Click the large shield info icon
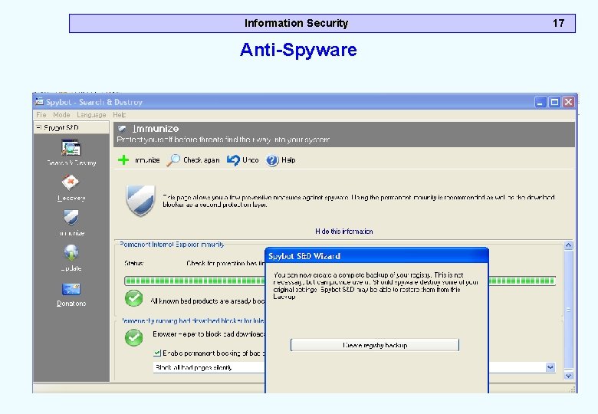The height and width of the screenshot is (414, 598). point(140,200)
